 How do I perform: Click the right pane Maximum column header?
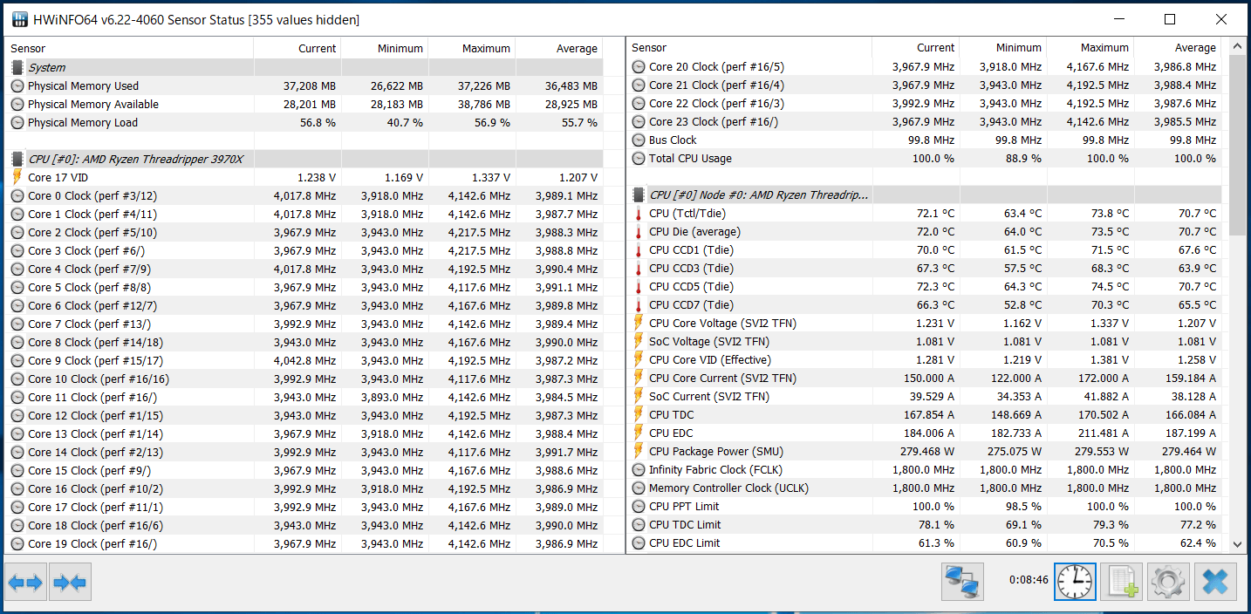pyautogui.click(x=1090, y=48)
